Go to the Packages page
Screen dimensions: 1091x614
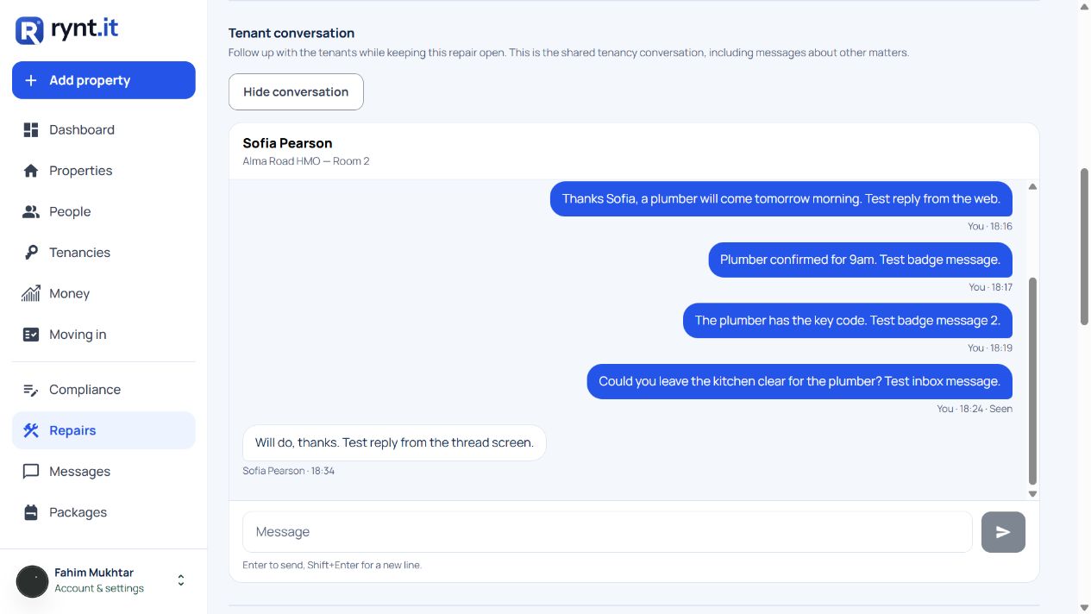[x=103, y=512]
